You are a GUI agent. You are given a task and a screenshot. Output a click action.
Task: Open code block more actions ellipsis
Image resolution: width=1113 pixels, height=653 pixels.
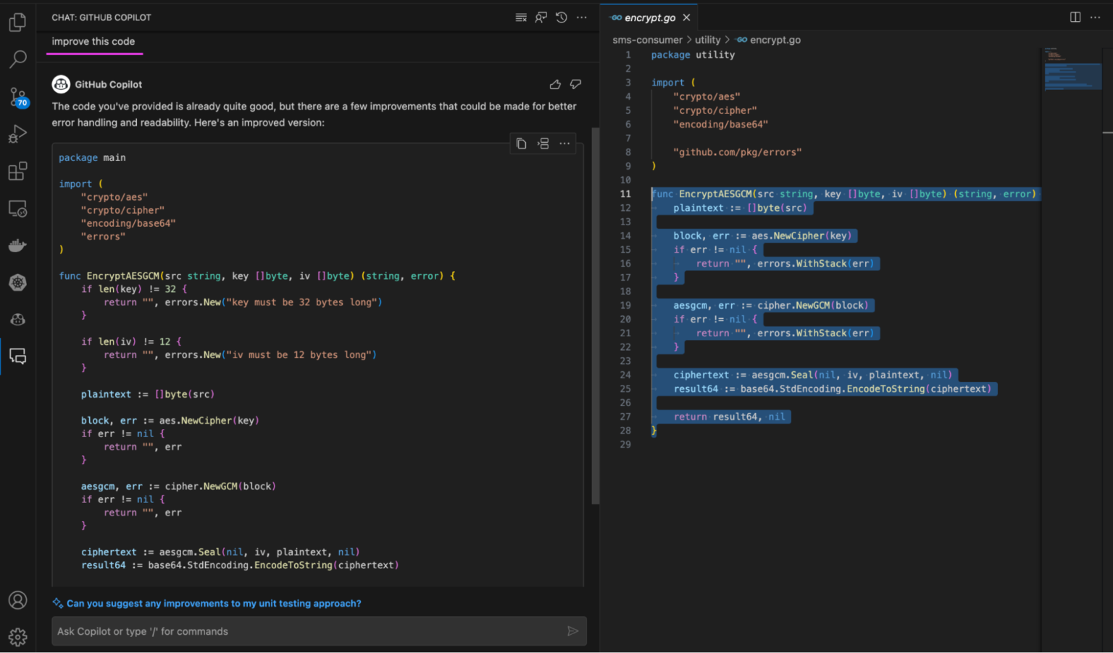pos(564,144)
